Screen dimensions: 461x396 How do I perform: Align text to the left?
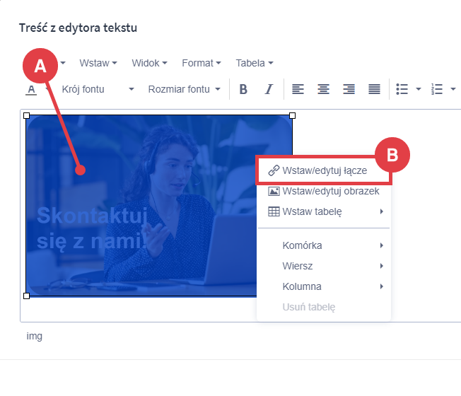(298, 89)
